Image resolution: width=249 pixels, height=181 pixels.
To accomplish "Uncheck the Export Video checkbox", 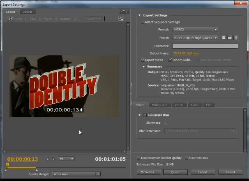I will 143,60.
